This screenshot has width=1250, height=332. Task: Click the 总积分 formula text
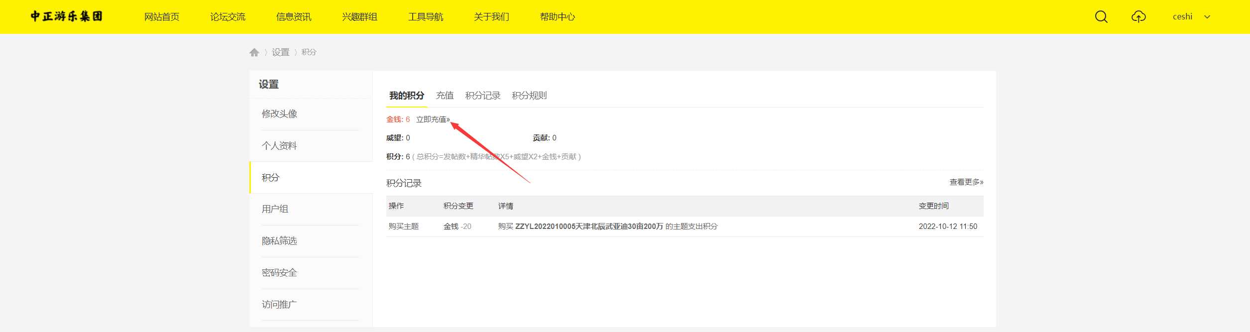[496, 157]
